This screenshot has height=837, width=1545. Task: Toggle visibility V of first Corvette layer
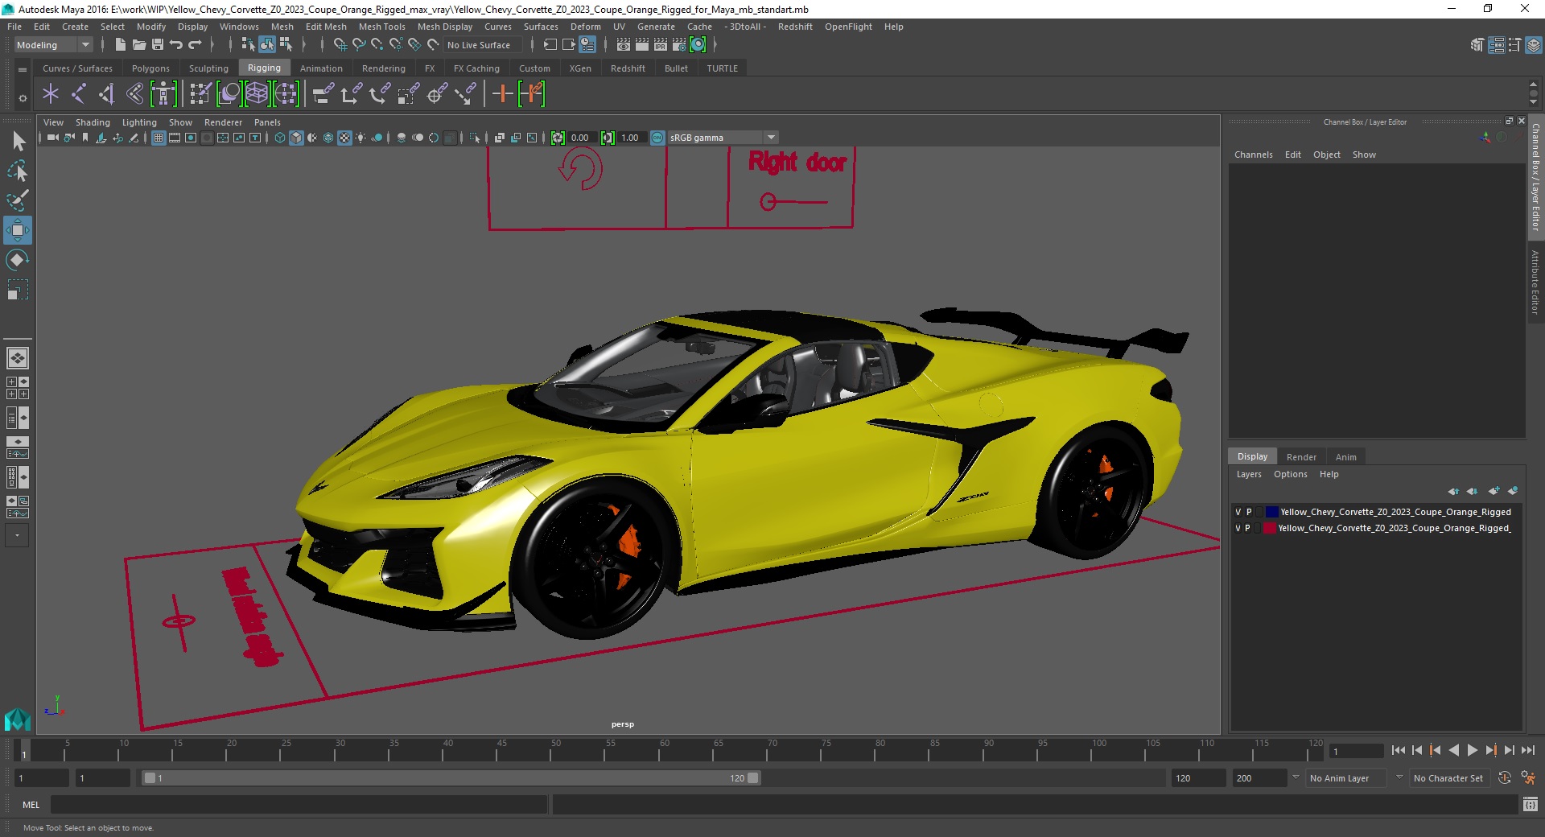point(1238,512)
